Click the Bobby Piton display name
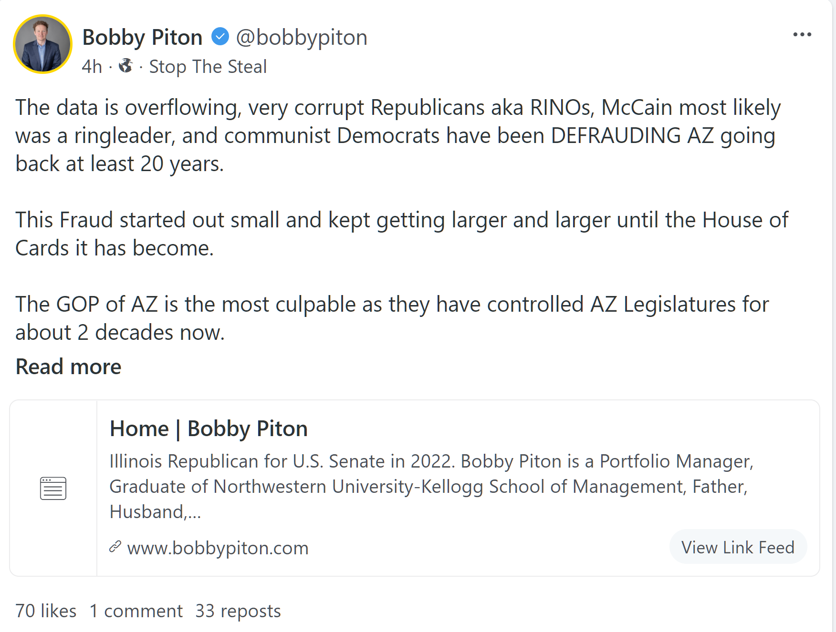Screen dimensions: 836x632 coord(142,37)
